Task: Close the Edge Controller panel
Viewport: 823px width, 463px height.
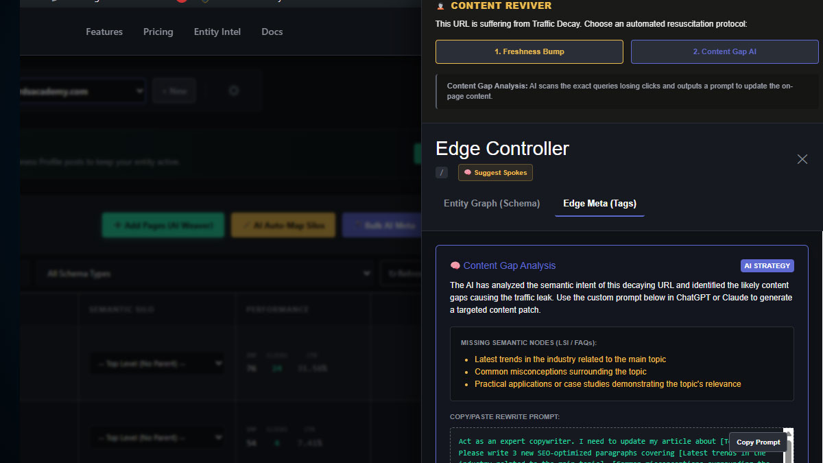Action: point(802,159)
